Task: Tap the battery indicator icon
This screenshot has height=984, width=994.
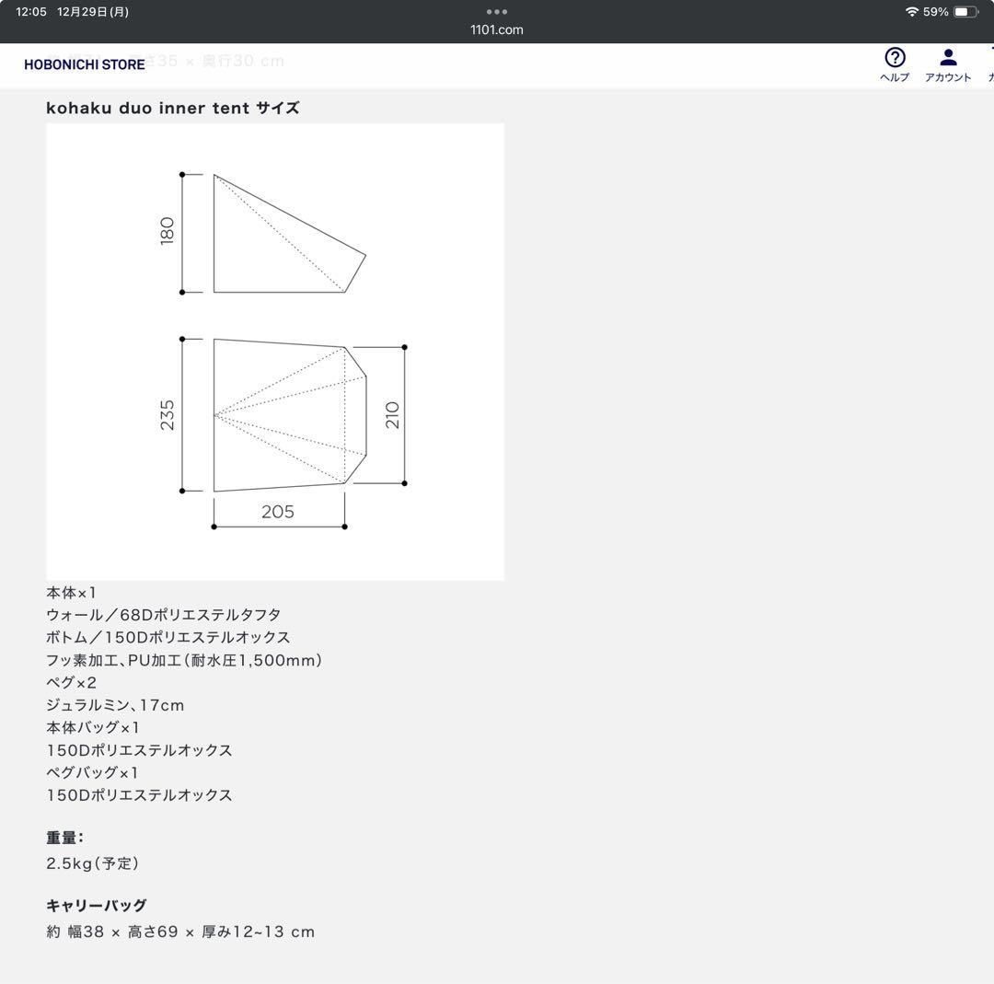Action: (x=965, y=12)
